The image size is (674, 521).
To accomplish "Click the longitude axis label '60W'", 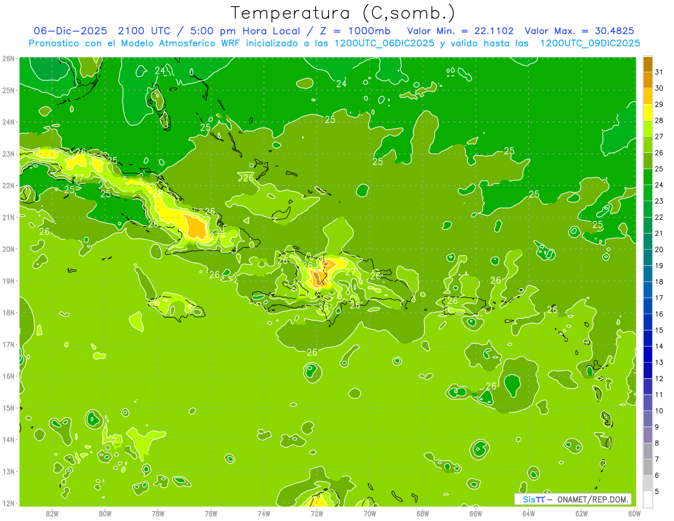I will 634,513.
